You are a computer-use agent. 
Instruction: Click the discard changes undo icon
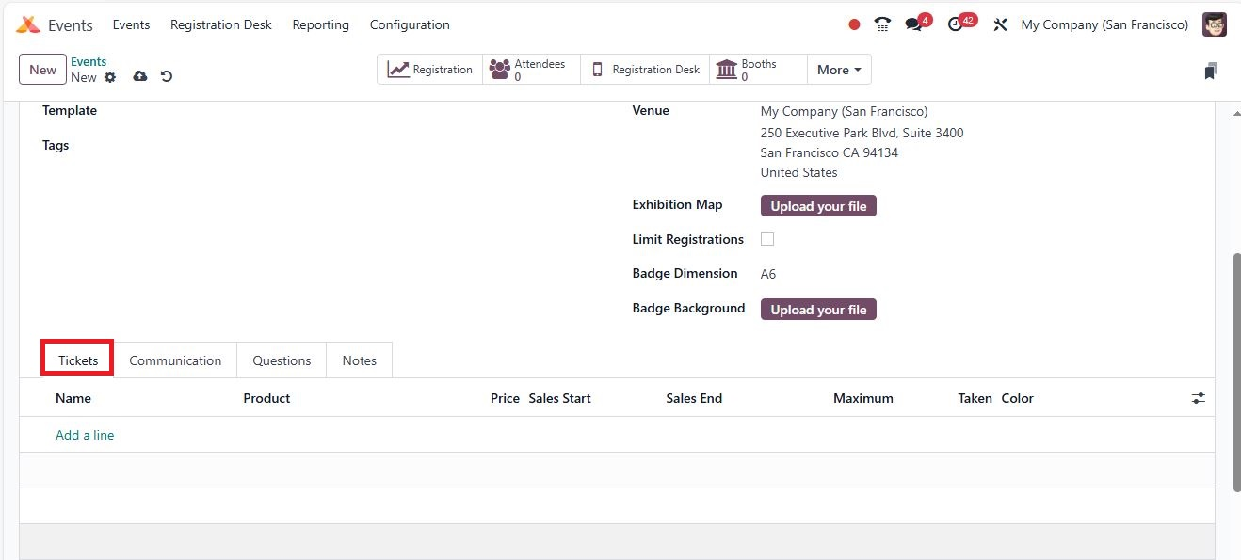coord(167,76)
